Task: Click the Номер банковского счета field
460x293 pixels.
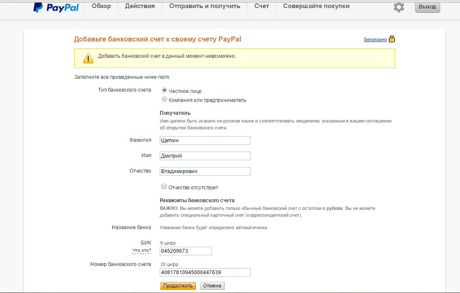Action: (205, 272)
